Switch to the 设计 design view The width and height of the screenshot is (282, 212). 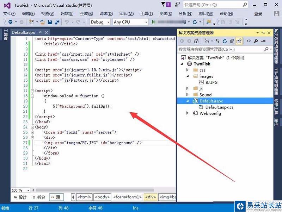[x=20, y=197]
